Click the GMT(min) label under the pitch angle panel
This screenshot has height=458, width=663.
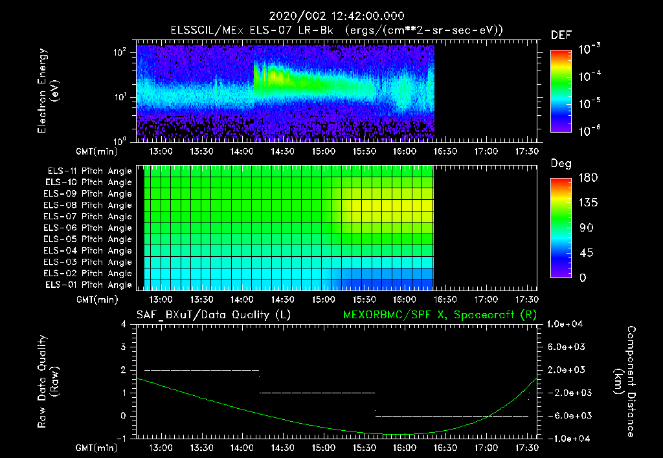point(97,300)
